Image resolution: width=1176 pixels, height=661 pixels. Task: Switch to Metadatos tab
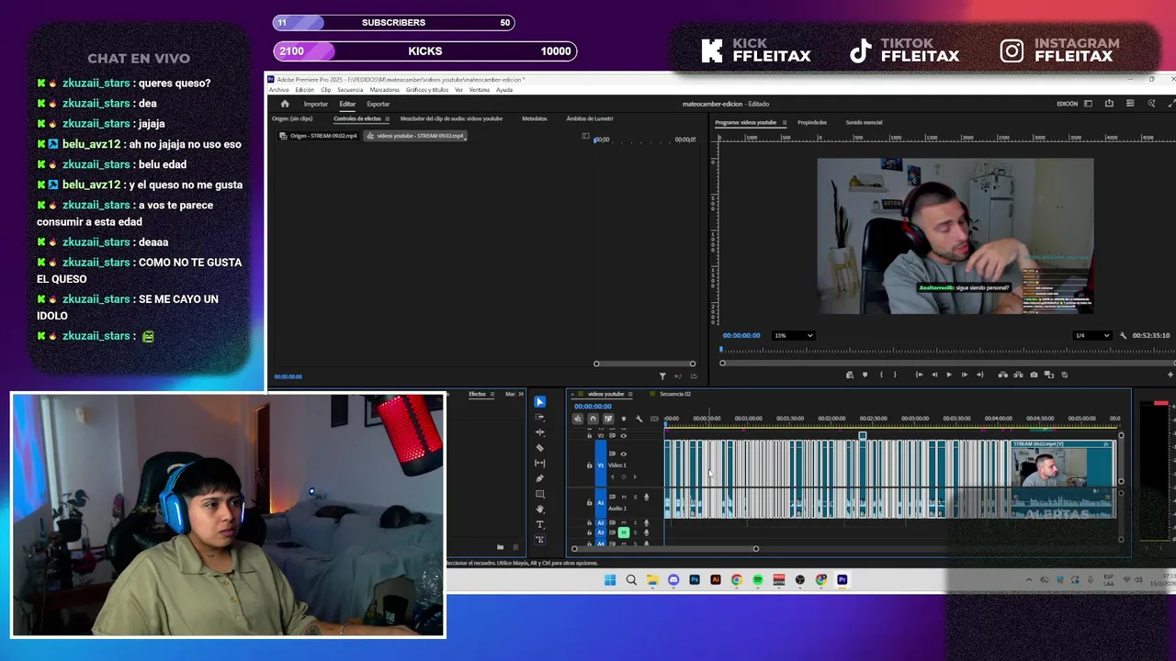click(x=535, y=118)
